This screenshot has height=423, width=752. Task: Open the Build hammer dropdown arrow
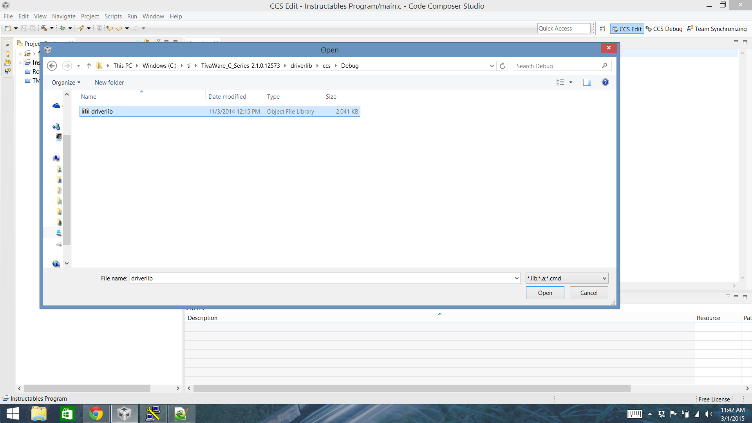[x=52, y=28]
